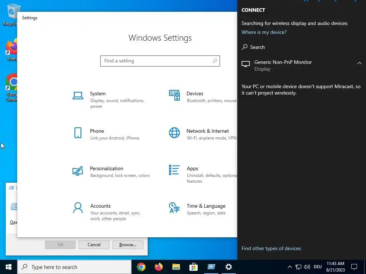This screenshot has height=274, width=366.
Task: Click the taskbar Type here to search box
Action: 74,267
